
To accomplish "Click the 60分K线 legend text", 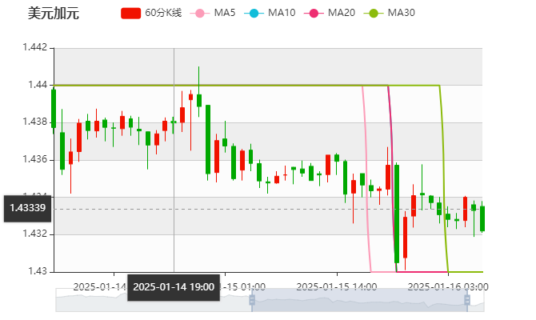I will (164, 14).
